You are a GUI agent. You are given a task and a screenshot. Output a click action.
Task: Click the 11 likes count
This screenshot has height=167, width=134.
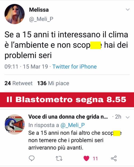[95, 159]
